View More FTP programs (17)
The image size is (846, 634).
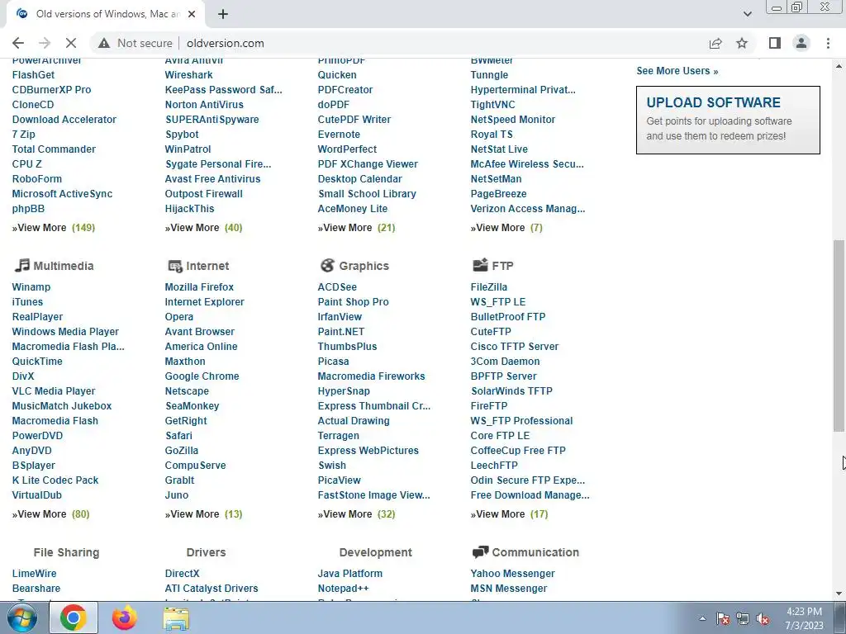509,513
